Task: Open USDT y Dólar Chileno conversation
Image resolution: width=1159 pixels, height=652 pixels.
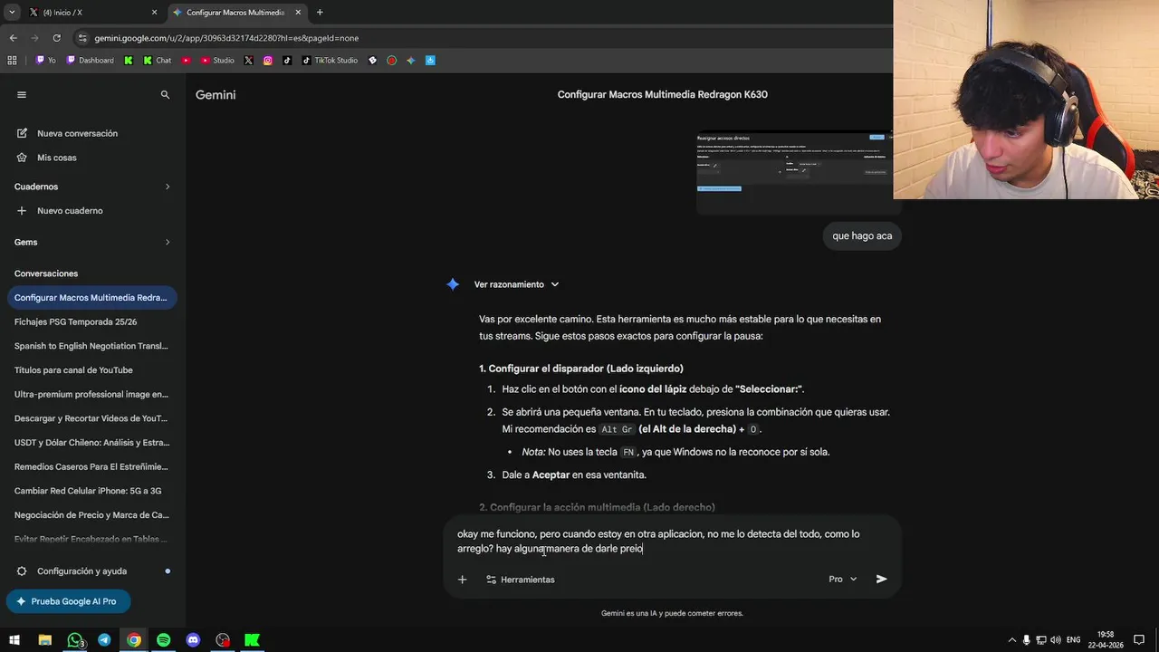Action: coord(91,443)
